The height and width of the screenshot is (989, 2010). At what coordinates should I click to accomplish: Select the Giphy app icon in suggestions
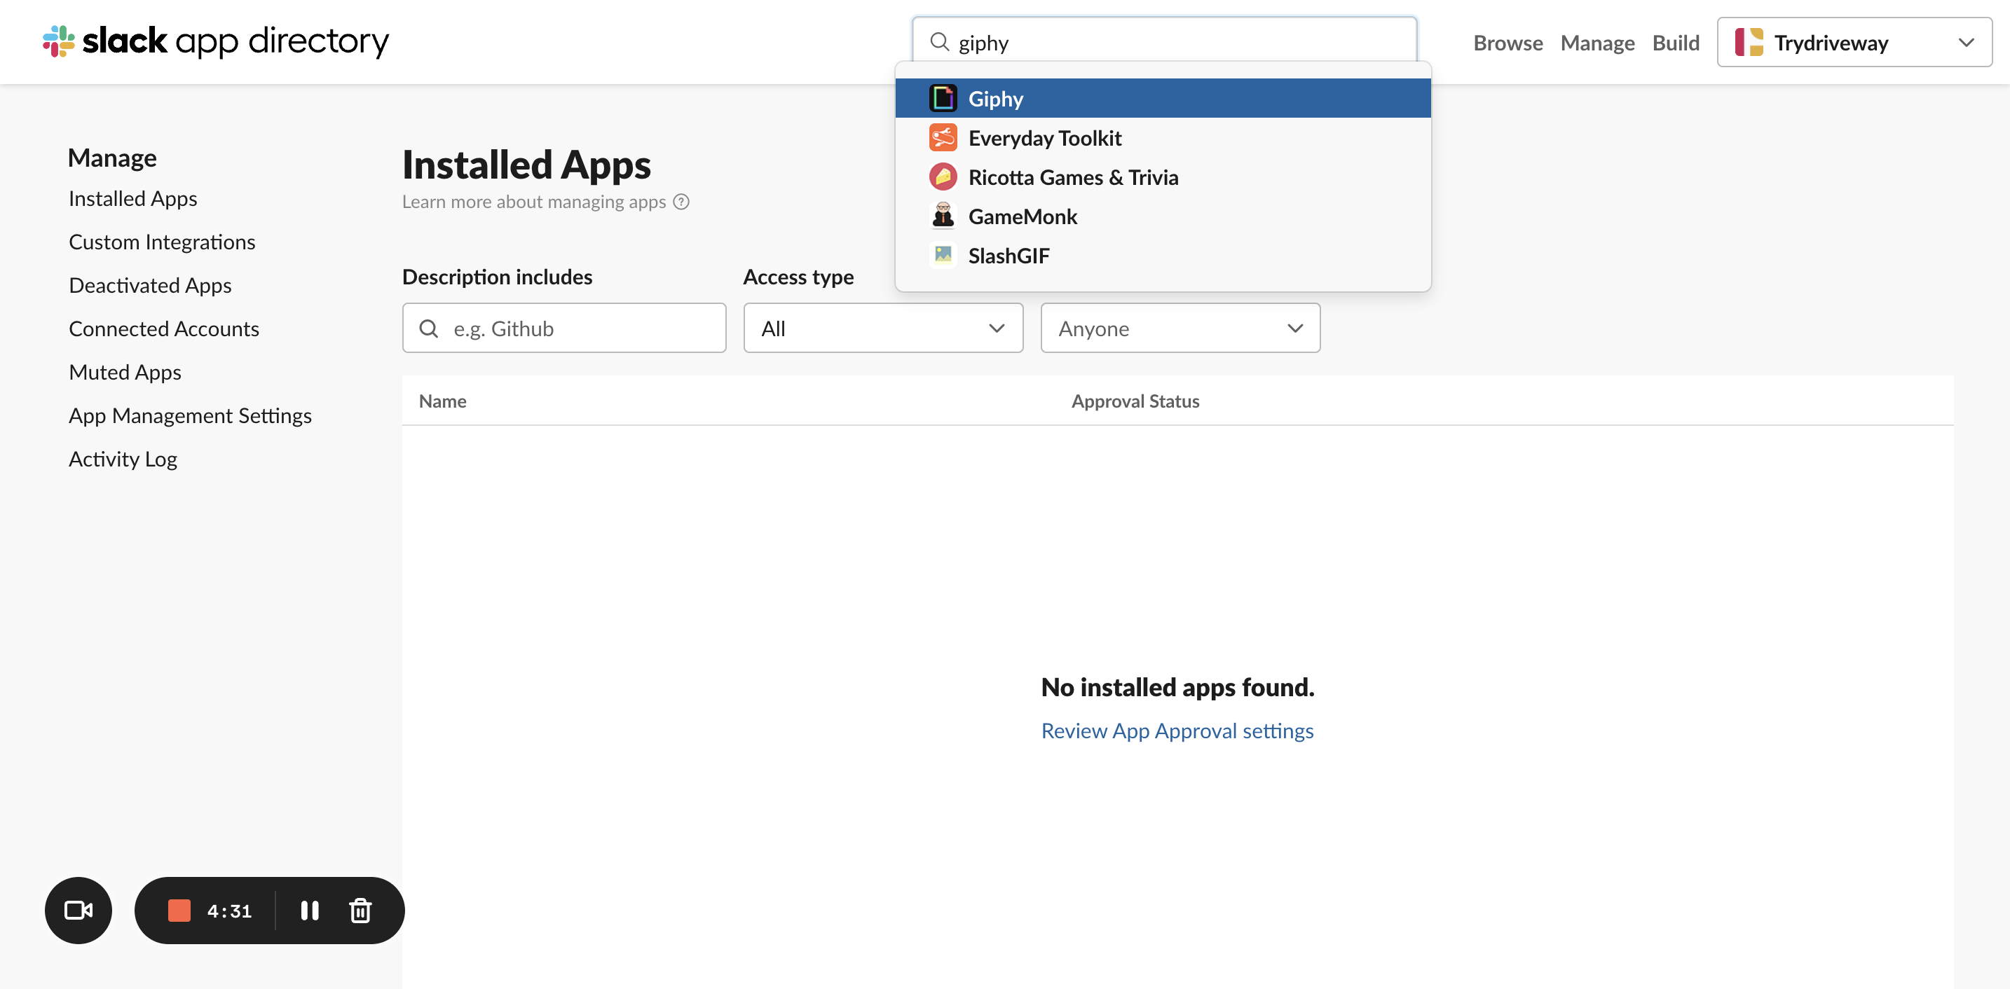pyautogui.click(x=943, y=98)
